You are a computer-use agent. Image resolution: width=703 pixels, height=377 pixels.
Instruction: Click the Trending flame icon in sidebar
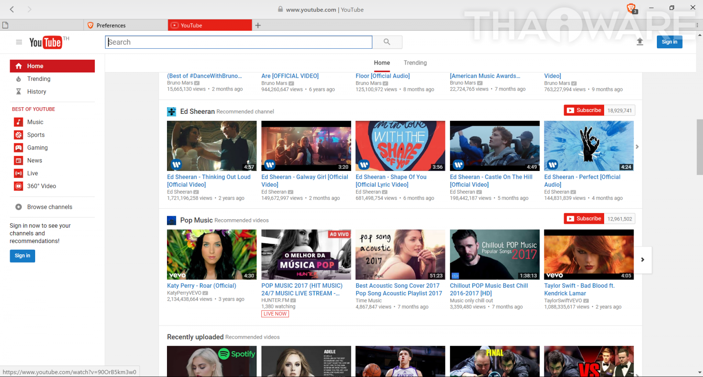[18, 79]
